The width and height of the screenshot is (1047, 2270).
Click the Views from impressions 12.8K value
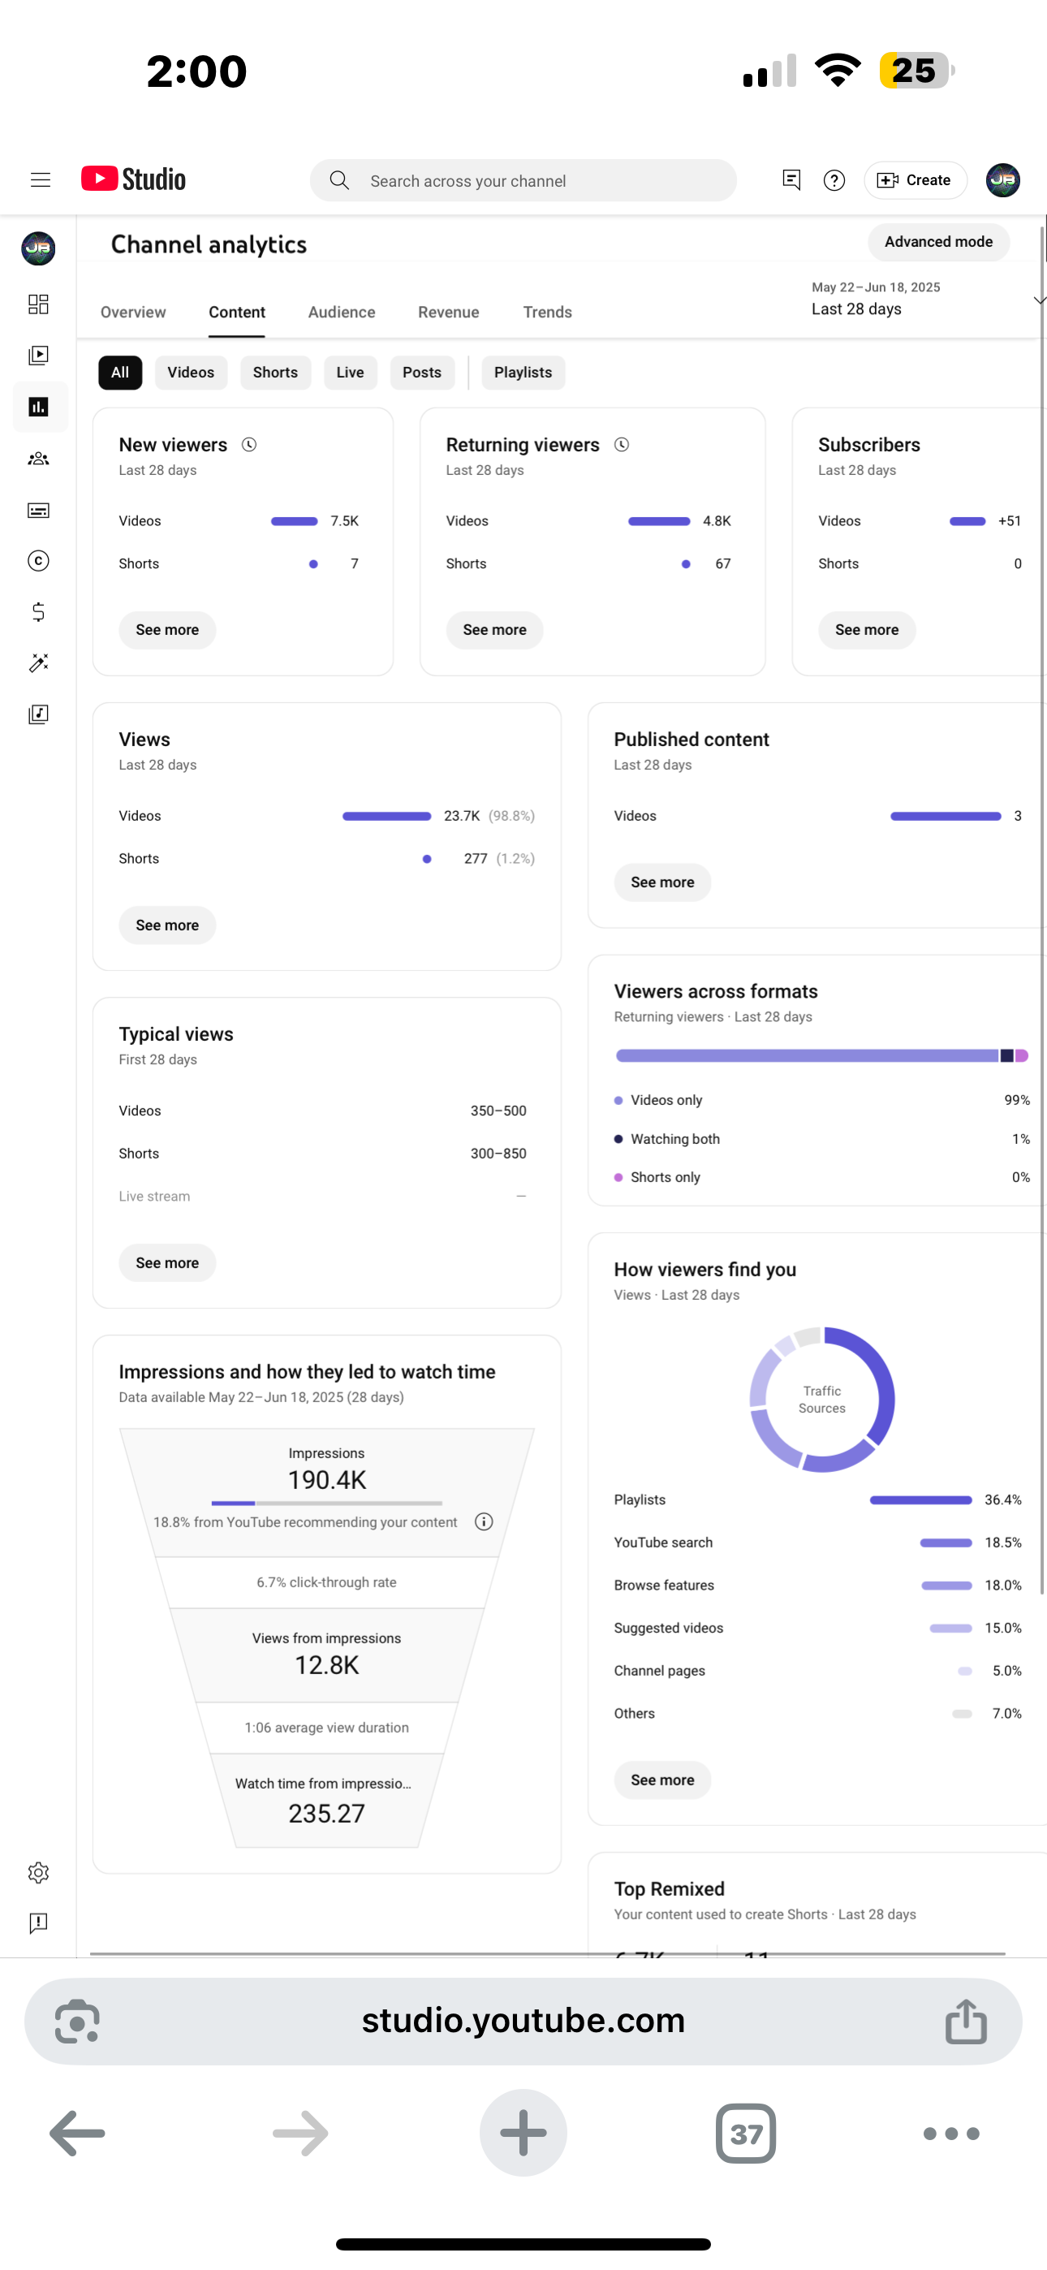pyautogui.click(x=327, y=1664)
